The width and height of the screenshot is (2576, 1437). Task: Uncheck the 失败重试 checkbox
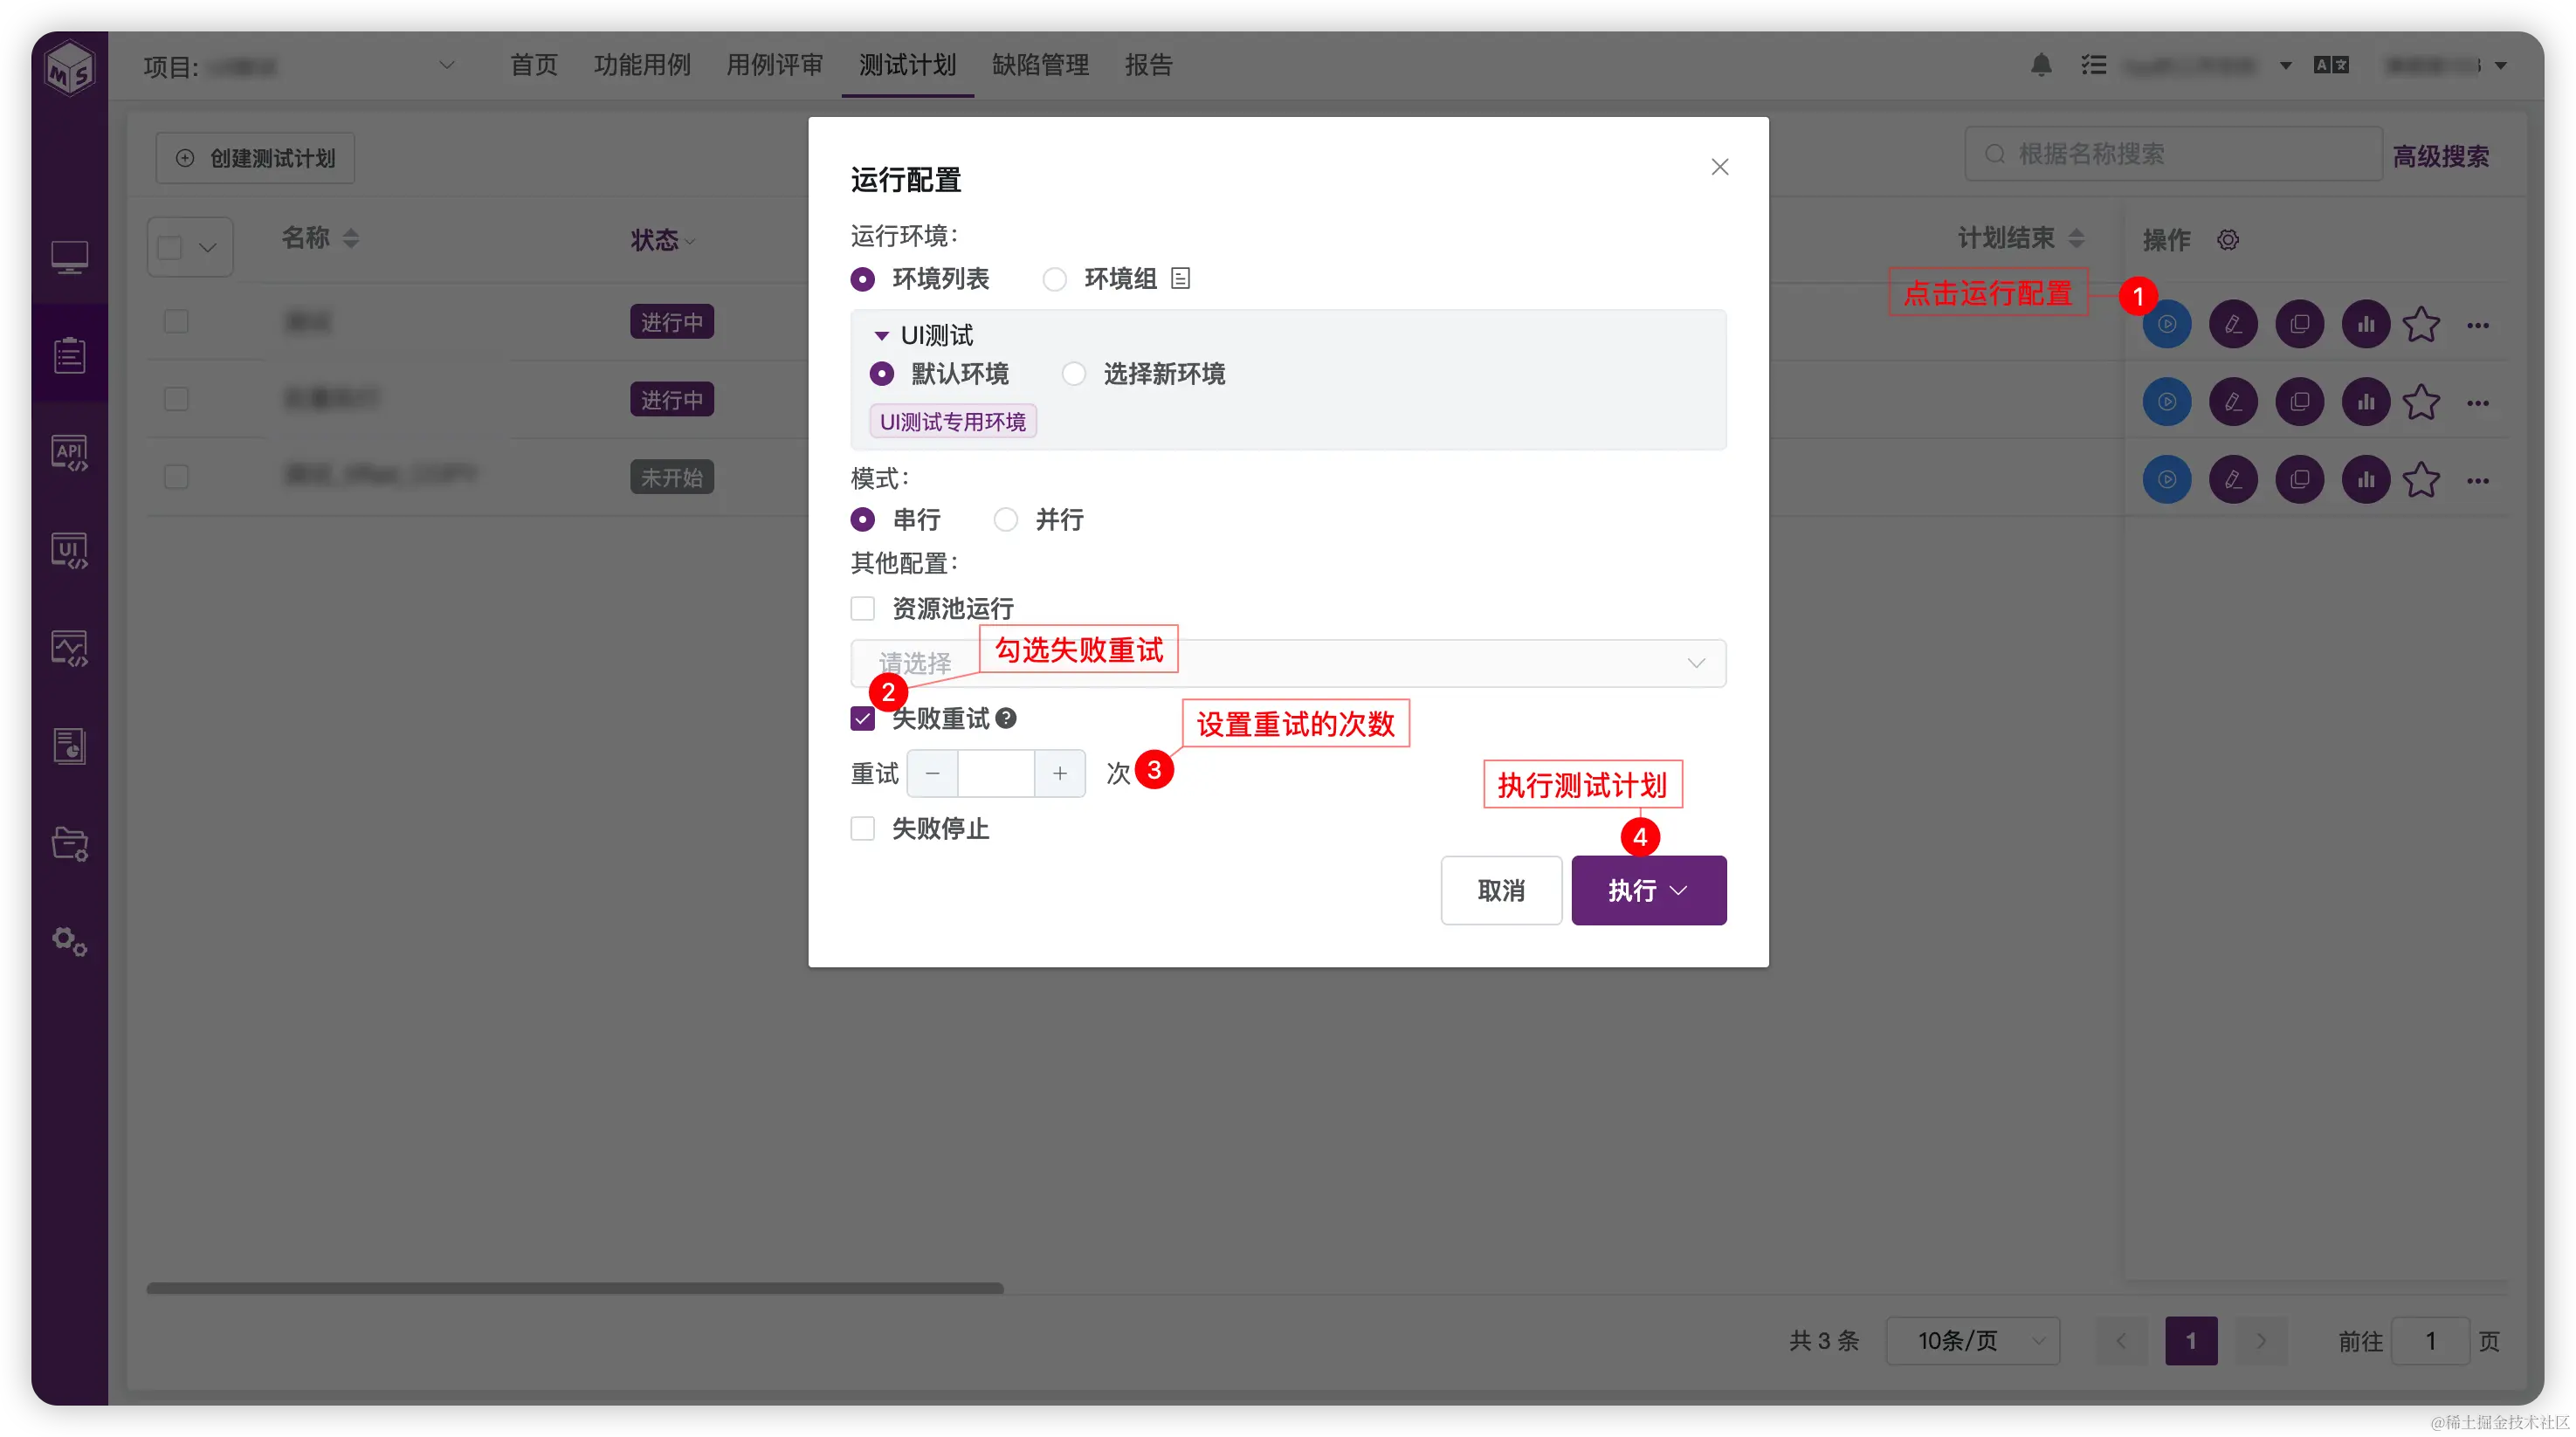(x=862, y=718)
